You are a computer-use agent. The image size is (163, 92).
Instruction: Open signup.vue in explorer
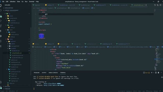pyautogui.click(x=14, y=81)
